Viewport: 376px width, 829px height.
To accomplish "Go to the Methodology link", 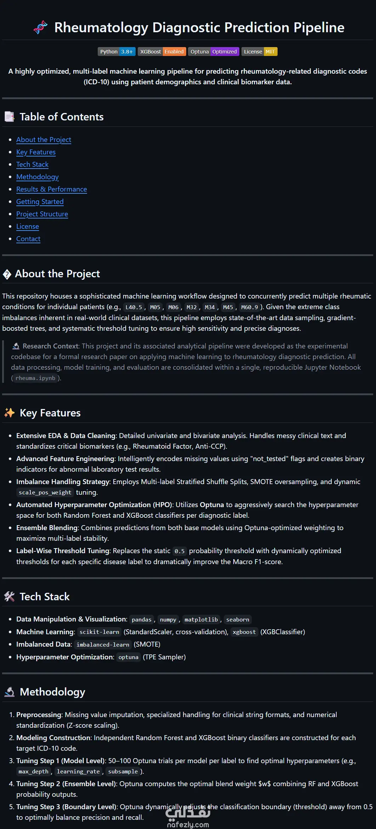I will pyautogui.click(x=38, y=177).
